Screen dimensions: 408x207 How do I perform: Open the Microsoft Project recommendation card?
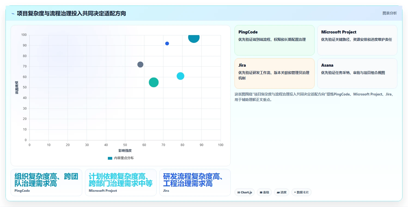(357, 40)
